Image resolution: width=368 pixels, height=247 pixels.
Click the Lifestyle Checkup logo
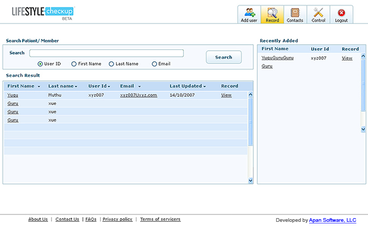tap(43, 13)
